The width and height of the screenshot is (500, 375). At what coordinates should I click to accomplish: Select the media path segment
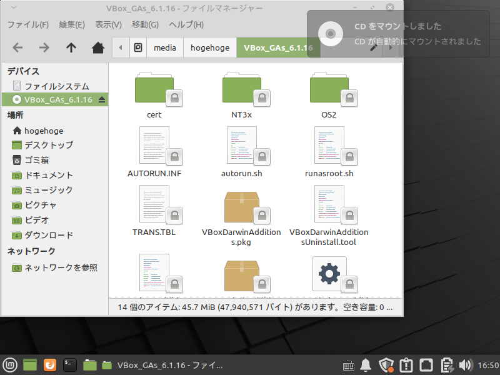click(x=165, y=48)
